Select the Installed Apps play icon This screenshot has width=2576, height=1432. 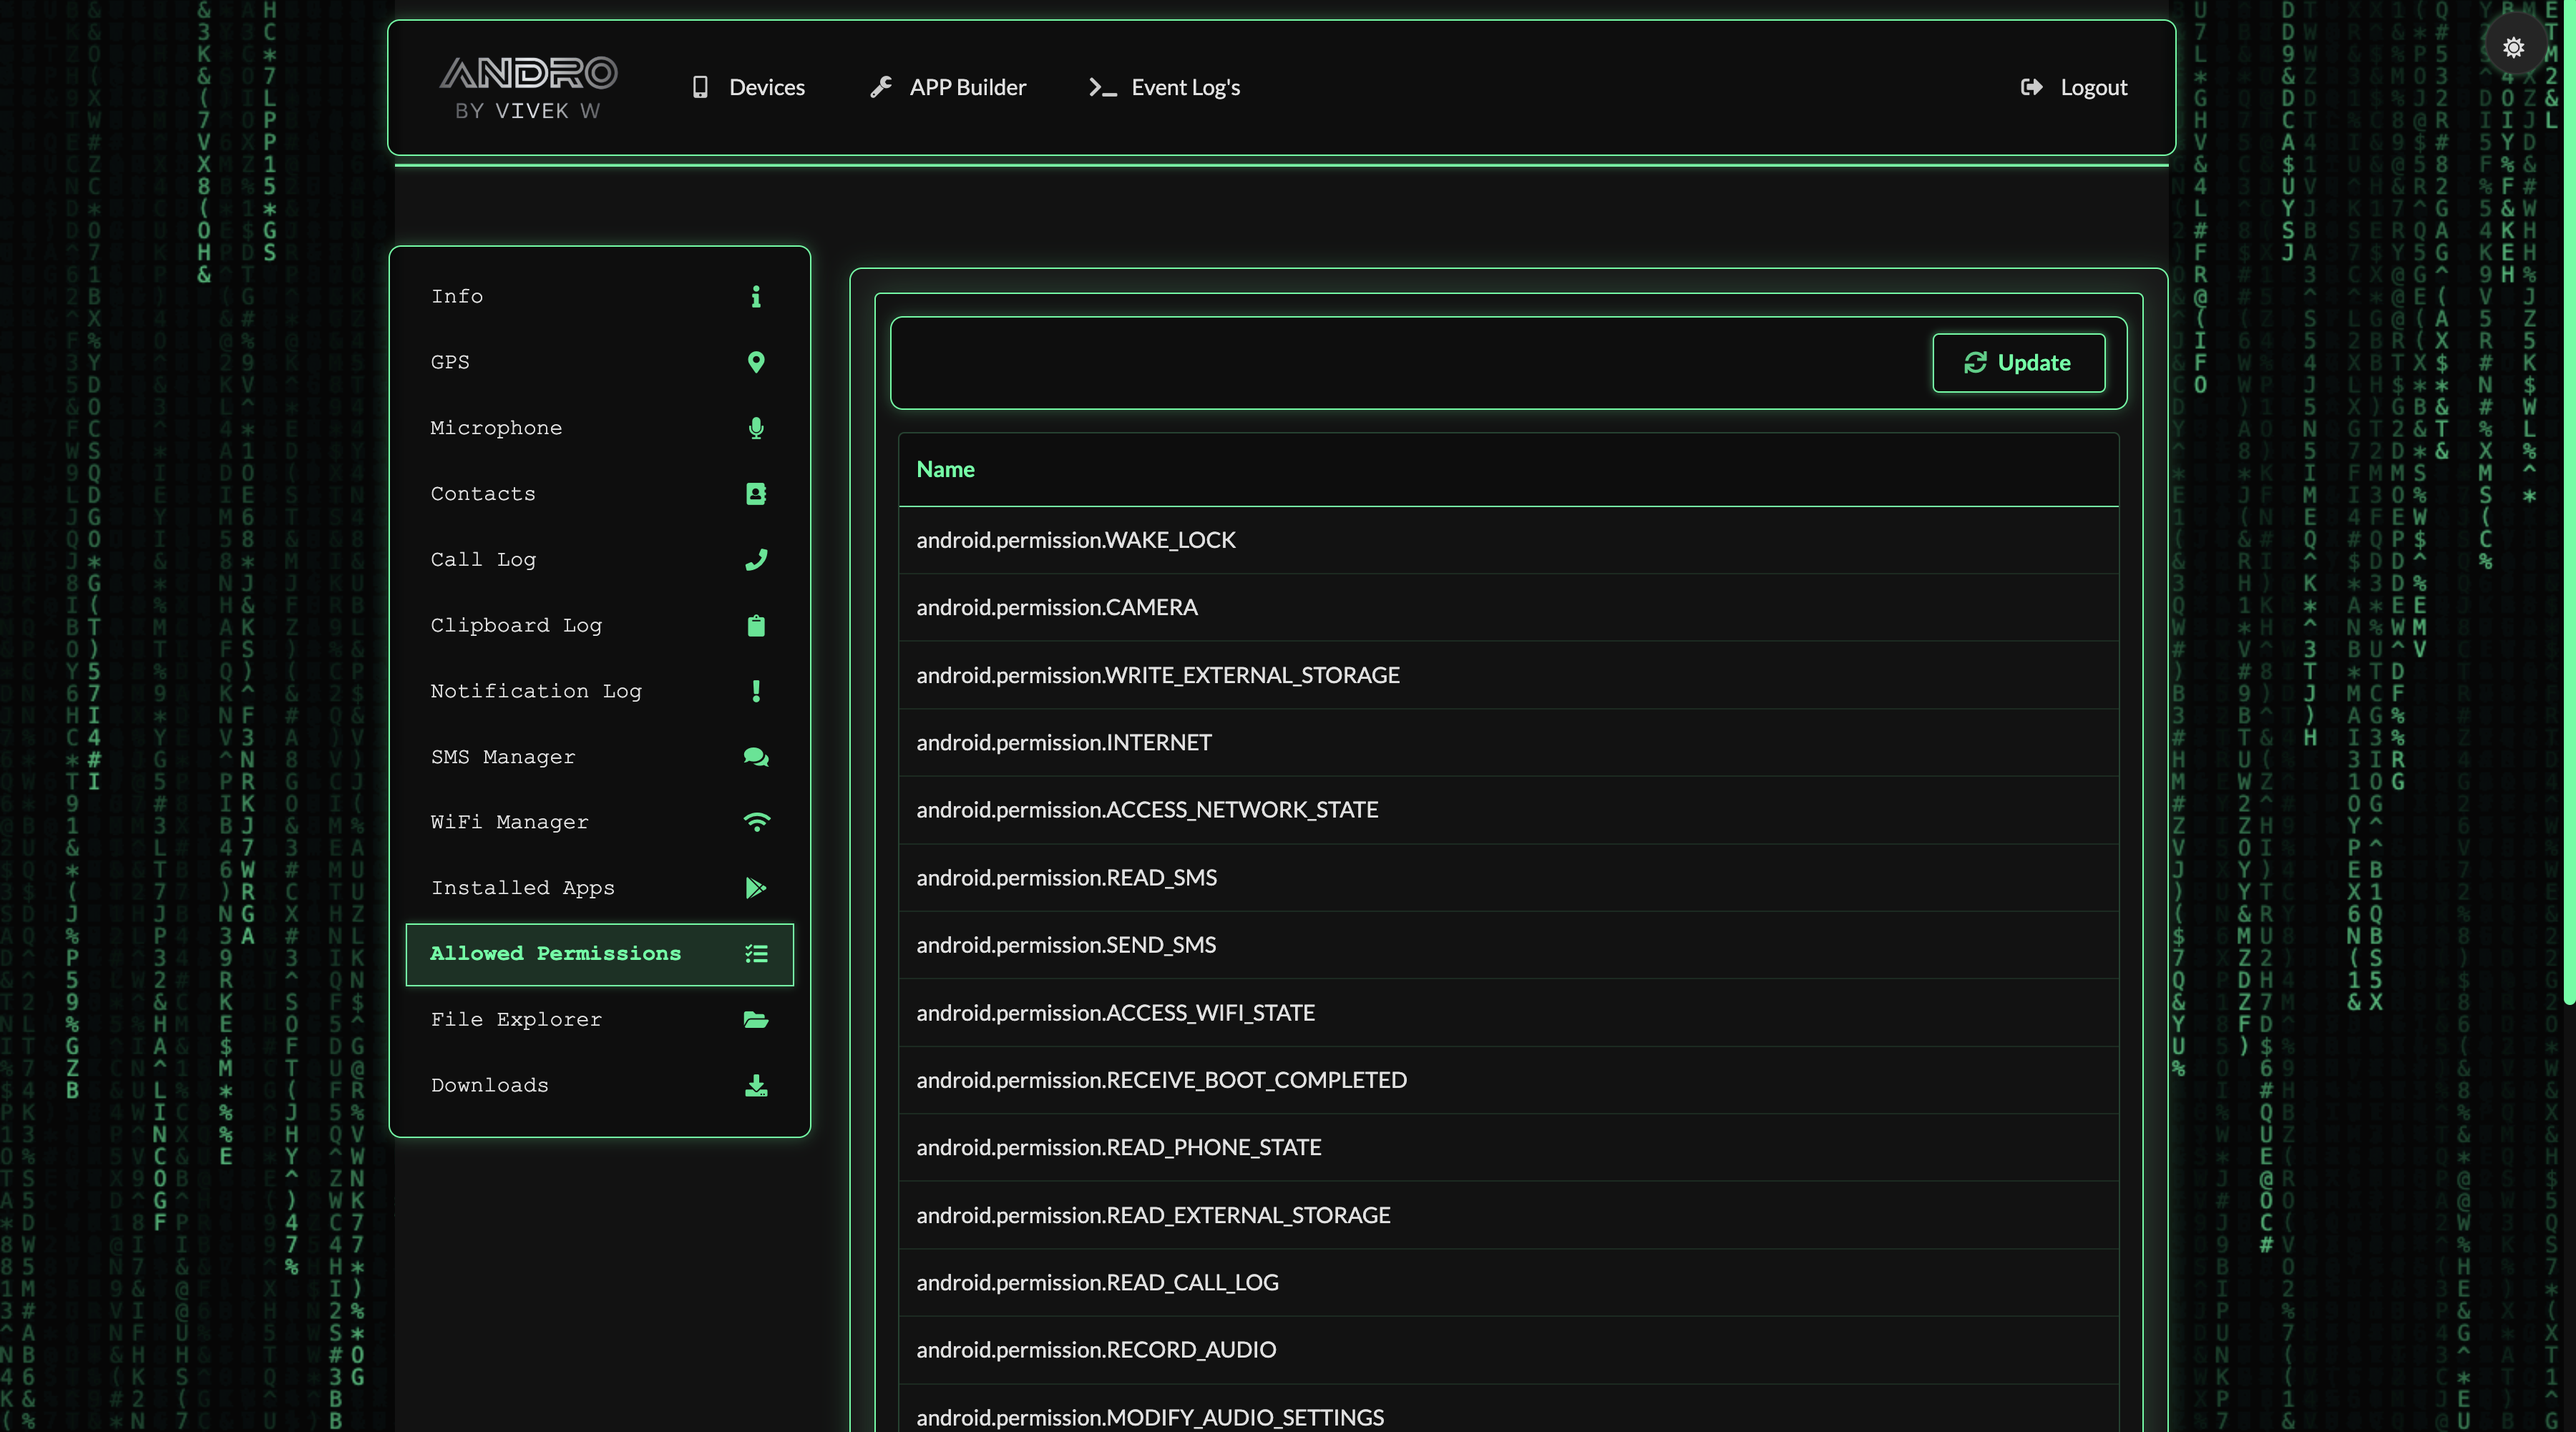point(757,888)
